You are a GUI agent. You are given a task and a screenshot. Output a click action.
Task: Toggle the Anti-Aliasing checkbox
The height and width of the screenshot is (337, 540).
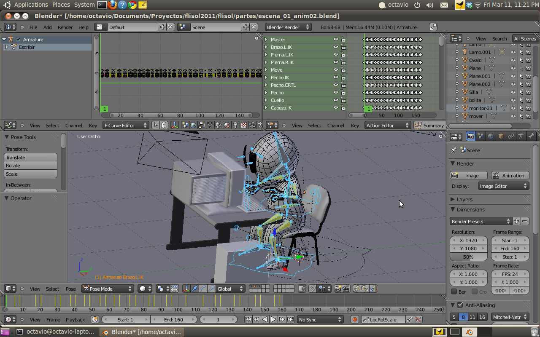(x=460, y=305)
